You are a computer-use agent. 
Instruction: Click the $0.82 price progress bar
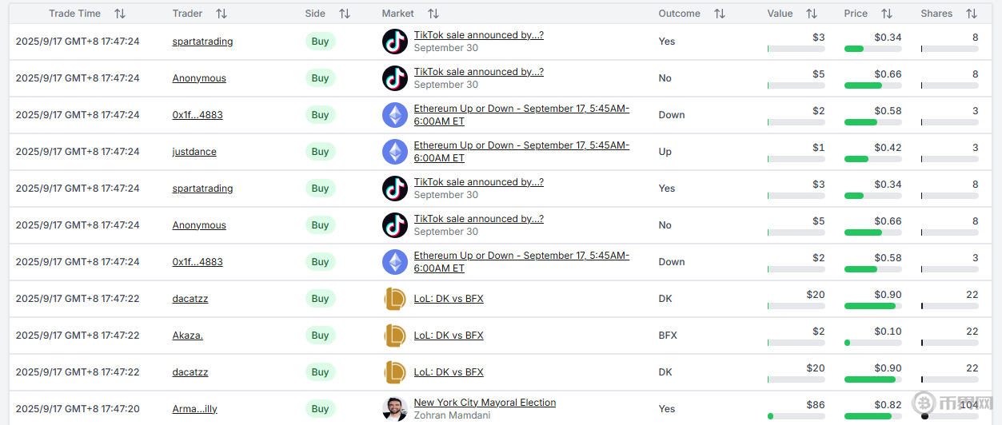point(872,416)
